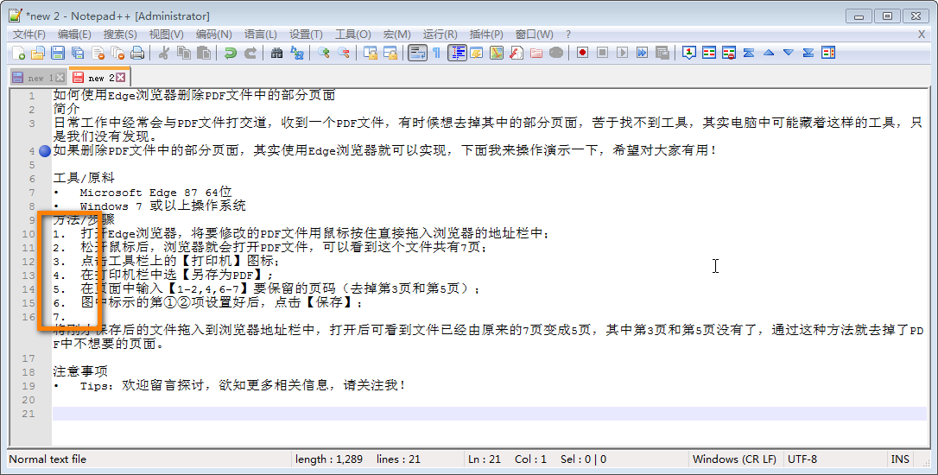Print document with the printer icon
The image size is (938, 475).
point(137,53)
